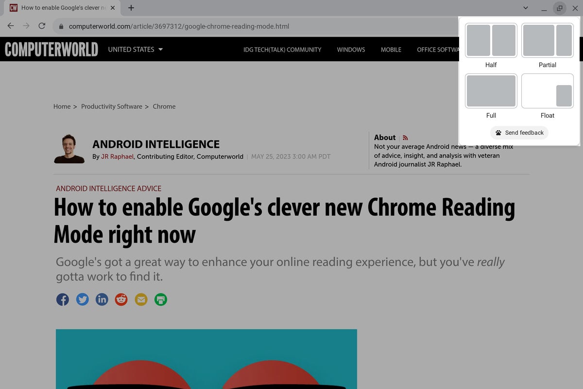Open IDG Tech(Talk) Community menu item
This screenshot has width=583, height=389.
pos(282,50)
